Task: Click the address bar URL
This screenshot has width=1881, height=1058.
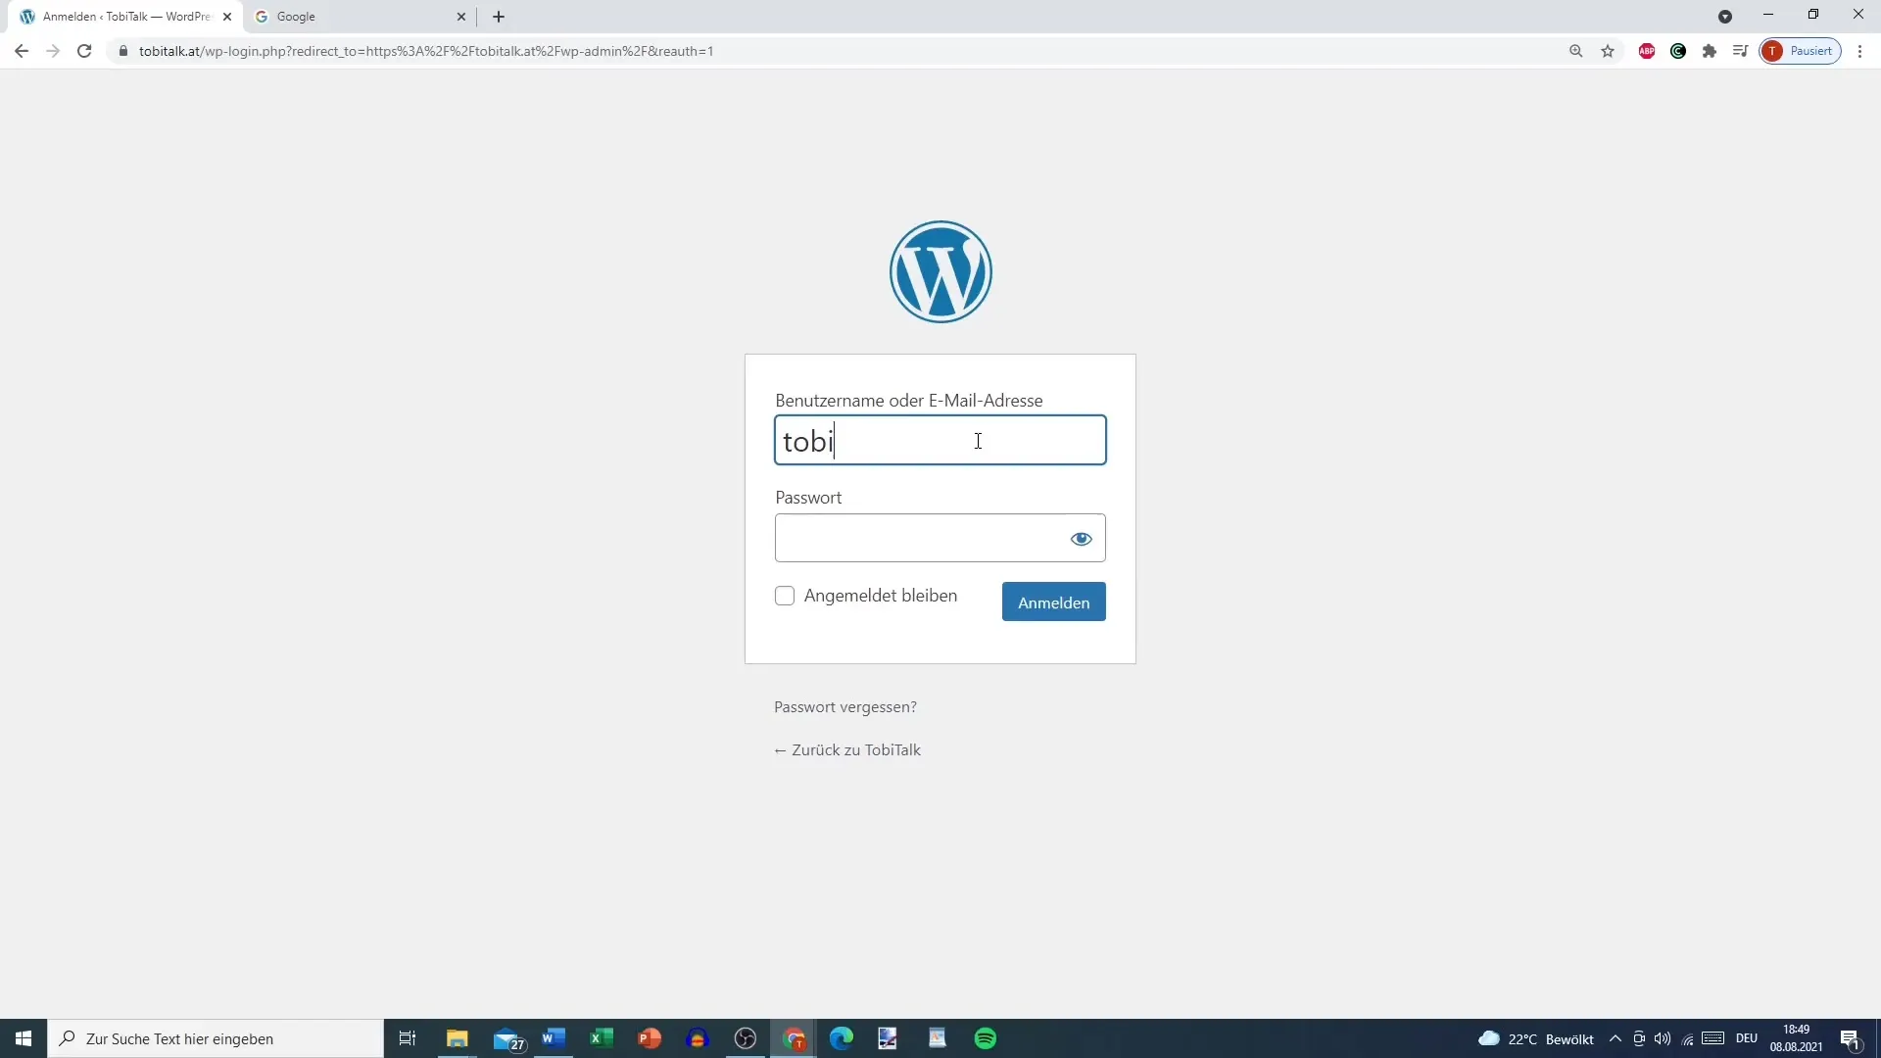Action: coord(426,51)
